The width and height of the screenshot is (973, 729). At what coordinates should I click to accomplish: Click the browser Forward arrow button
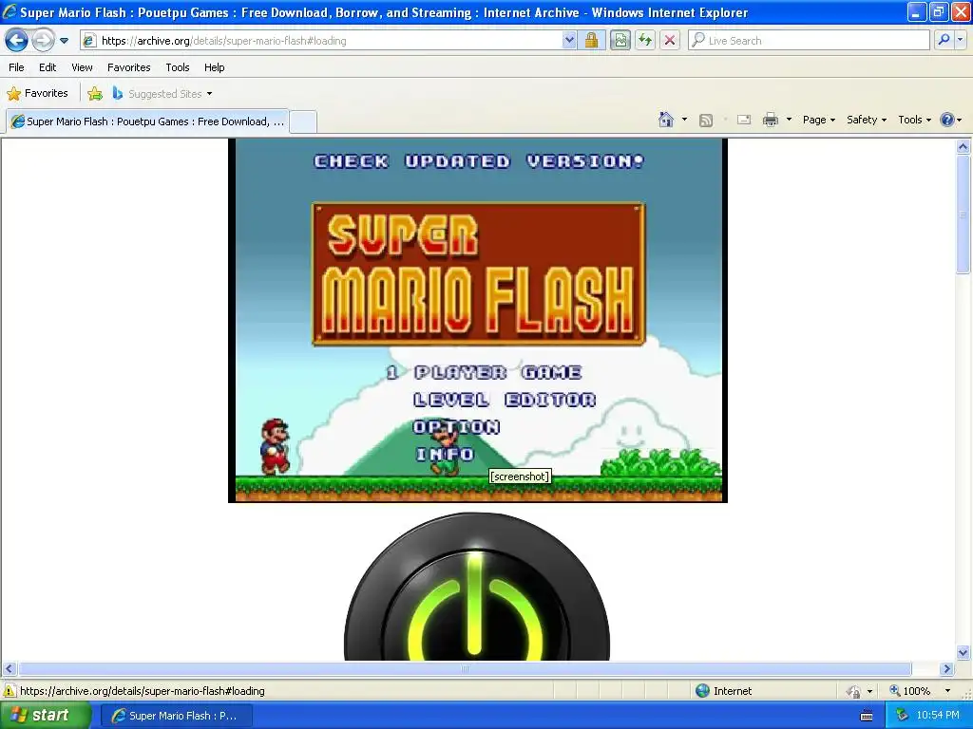click(x=43, y=41)
